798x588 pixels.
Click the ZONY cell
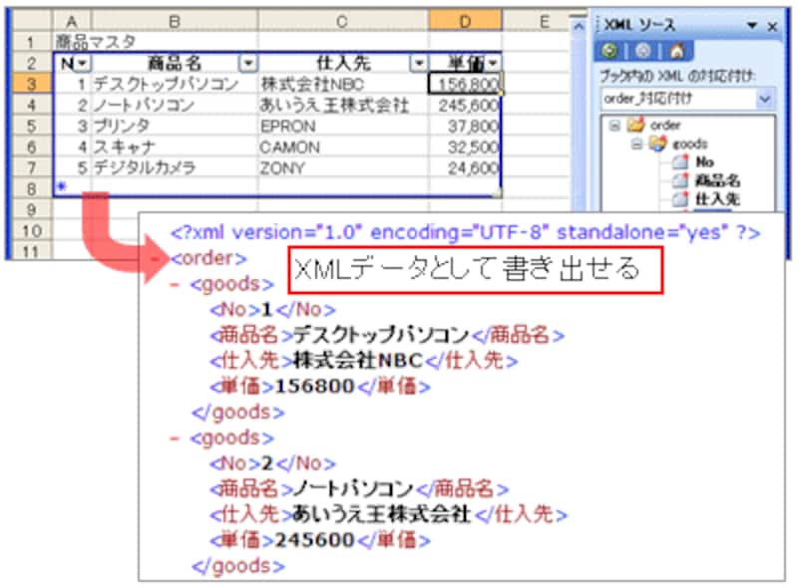point(342,167)
